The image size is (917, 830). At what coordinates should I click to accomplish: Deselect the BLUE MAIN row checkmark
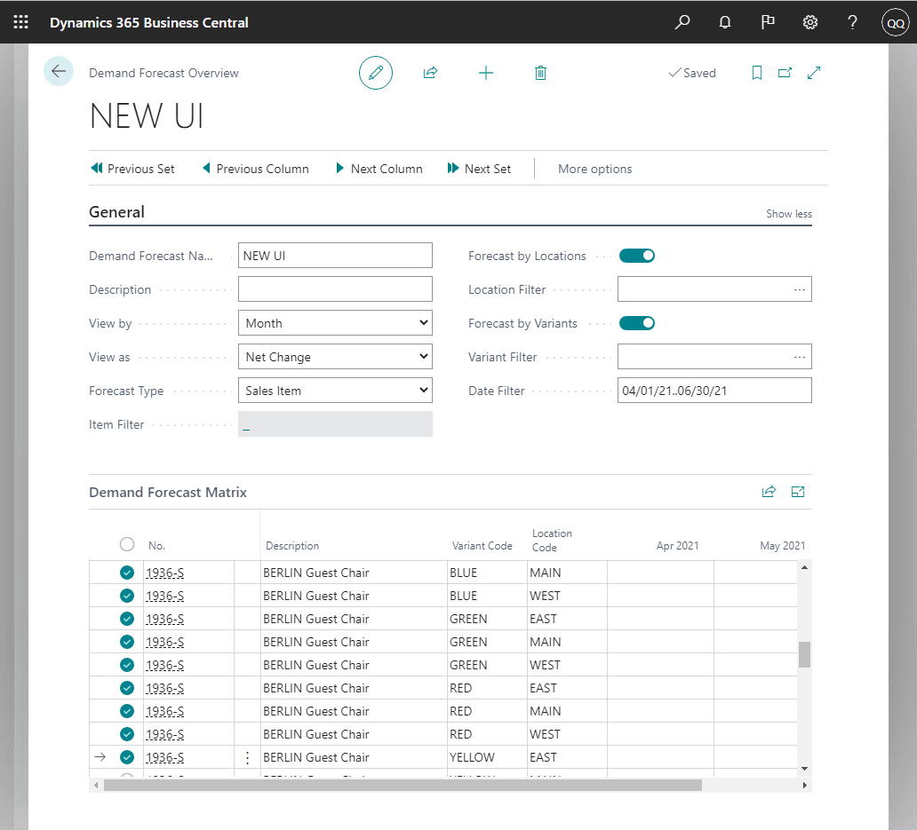pyautogui.click(x=127, y=573)
